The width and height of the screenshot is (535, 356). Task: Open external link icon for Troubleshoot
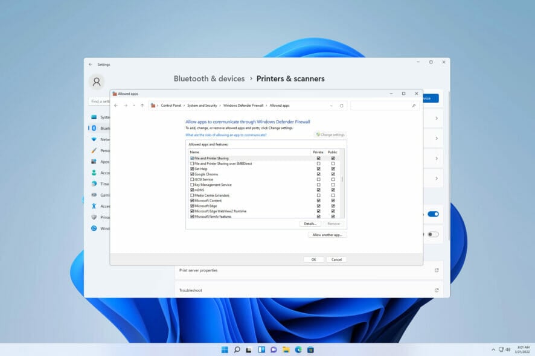click(x=437, y=290)
